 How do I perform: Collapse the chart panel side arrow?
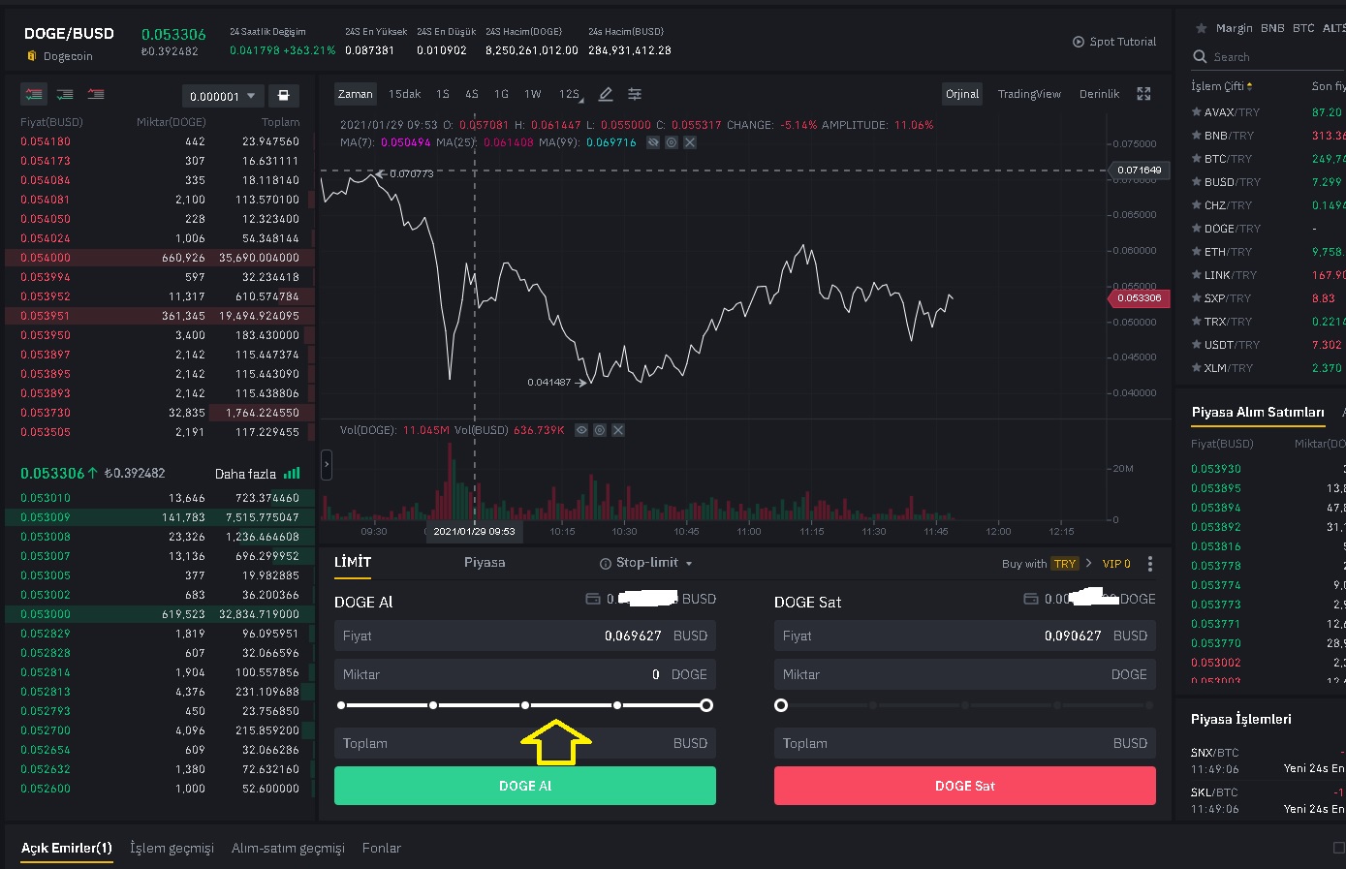[x=327, y=465]
